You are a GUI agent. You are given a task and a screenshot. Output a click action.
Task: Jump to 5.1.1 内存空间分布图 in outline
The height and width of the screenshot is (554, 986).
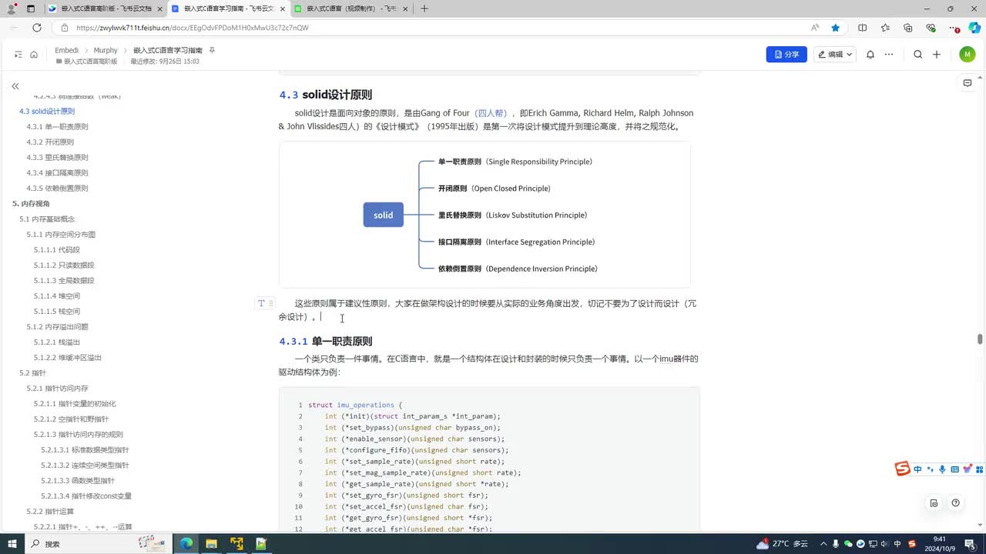[x=61, y=235]
